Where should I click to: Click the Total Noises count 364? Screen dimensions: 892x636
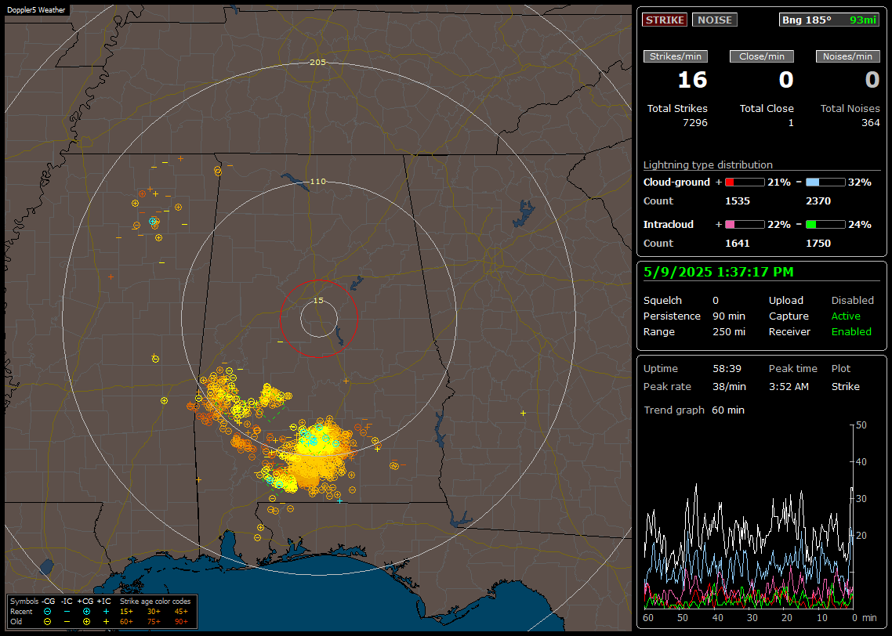(x=870, y=123)
